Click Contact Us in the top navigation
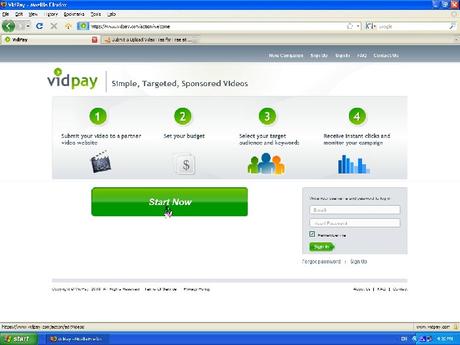This screenshot has width=460, height=345. point(386,55)
